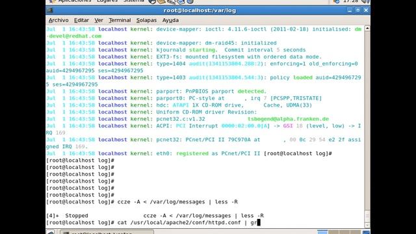Maximize the root@localhost terminal window
Viewport: 416px width, 234px height.
[357, 10]
